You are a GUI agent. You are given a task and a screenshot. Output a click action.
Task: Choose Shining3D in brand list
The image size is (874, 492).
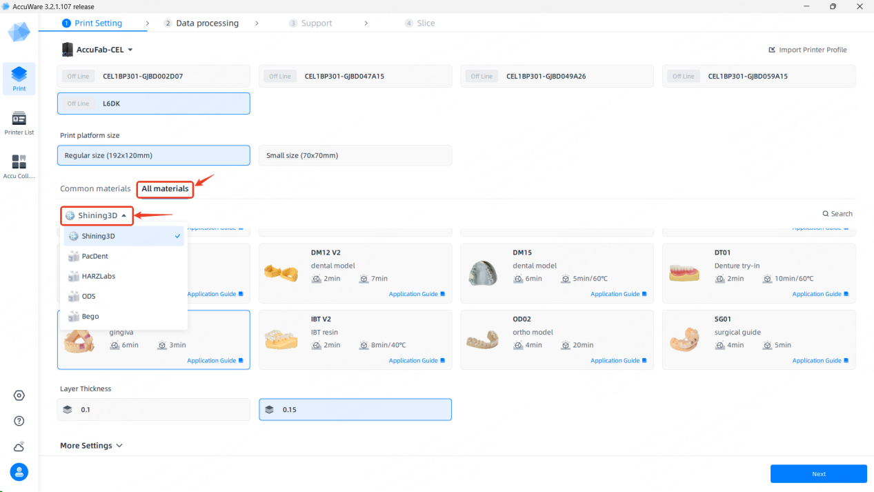click(124, 236)
